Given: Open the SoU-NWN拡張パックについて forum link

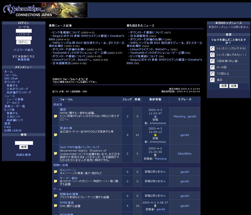Looking at the screenshot, I should point(80,147).
